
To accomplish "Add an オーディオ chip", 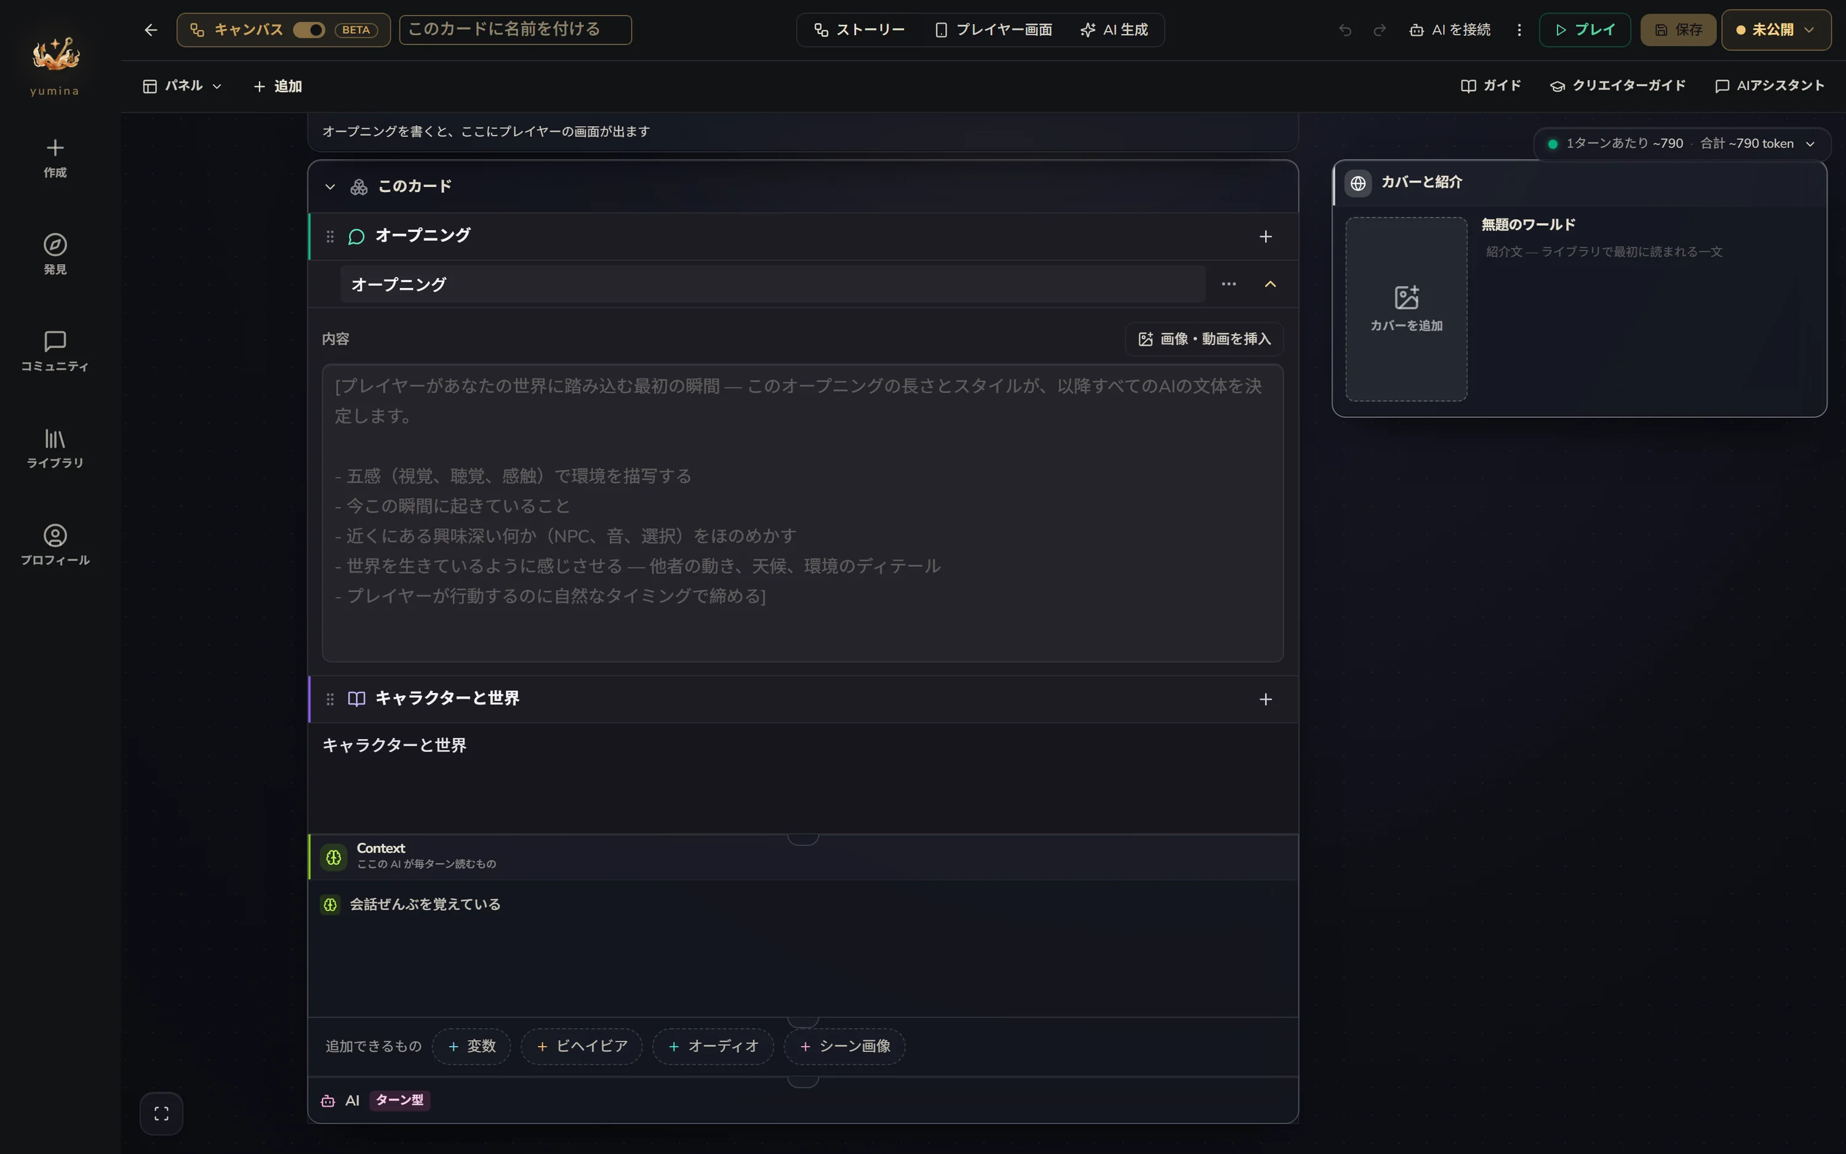I will [x=713, y=1046].
